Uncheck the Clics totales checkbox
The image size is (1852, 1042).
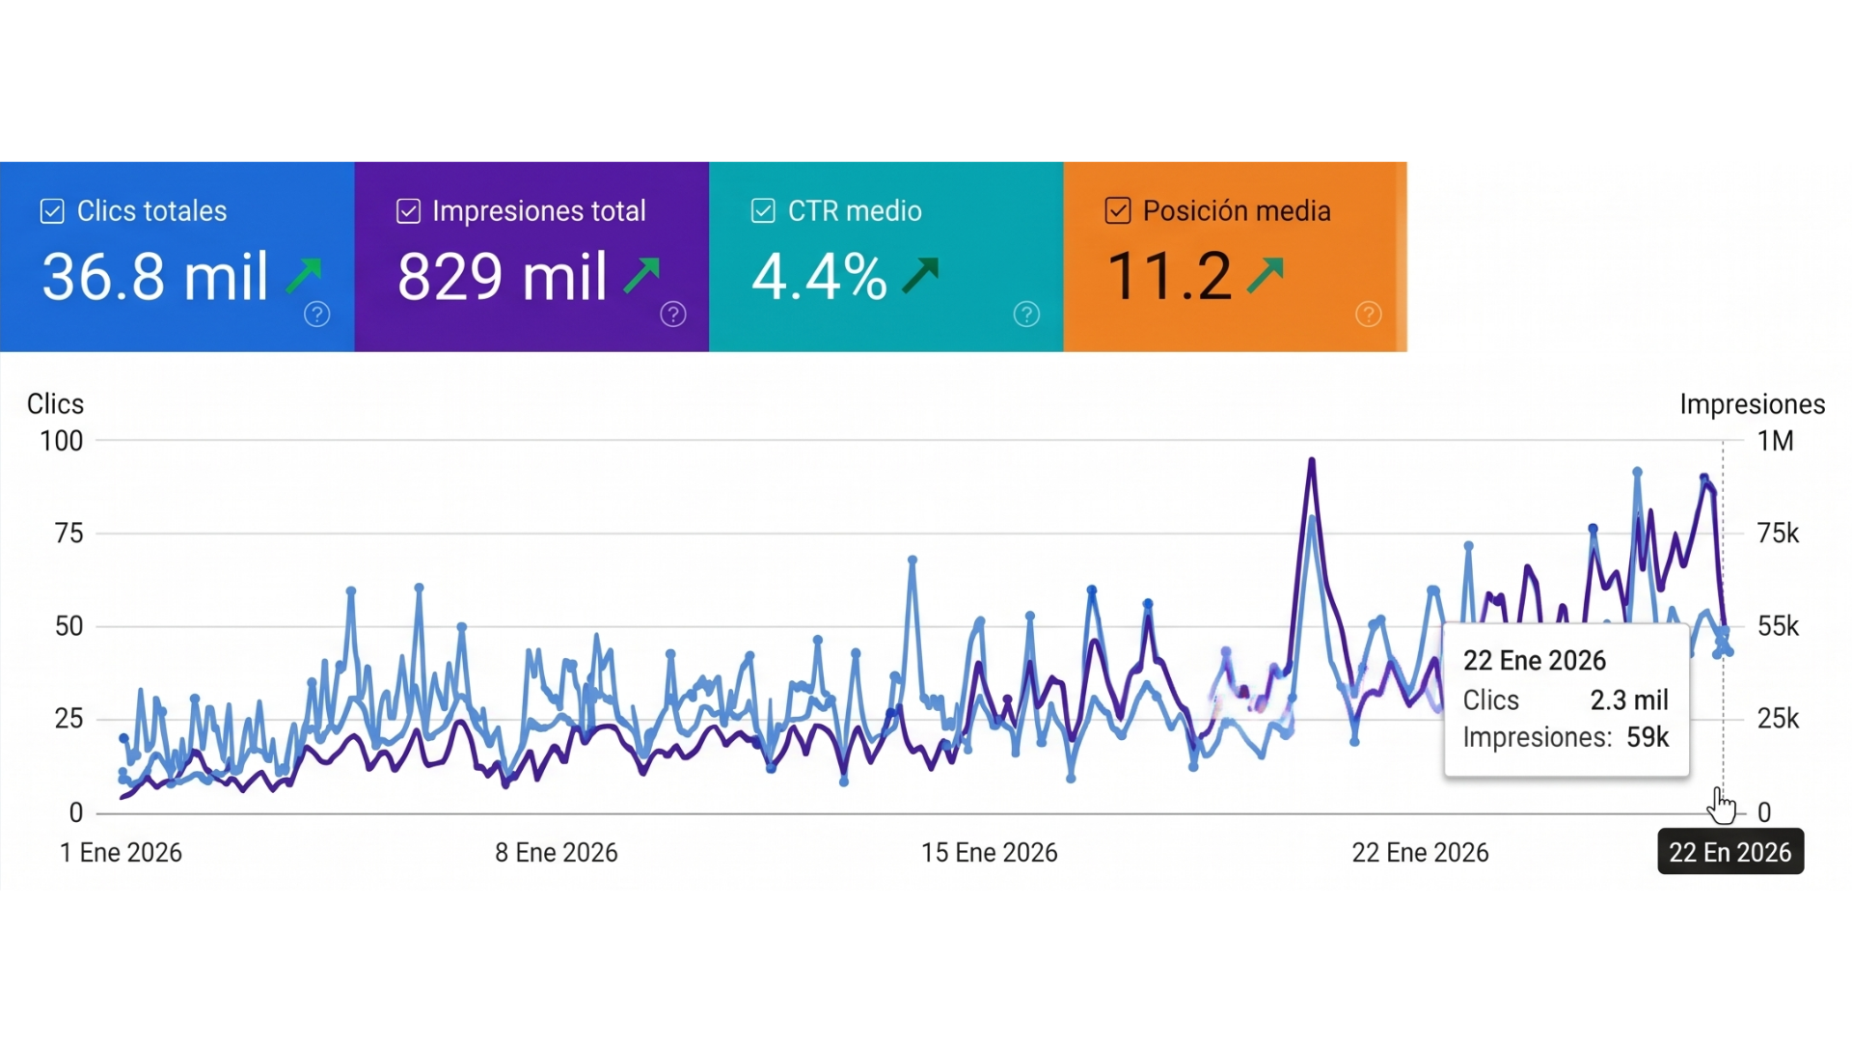coord(52,211)
